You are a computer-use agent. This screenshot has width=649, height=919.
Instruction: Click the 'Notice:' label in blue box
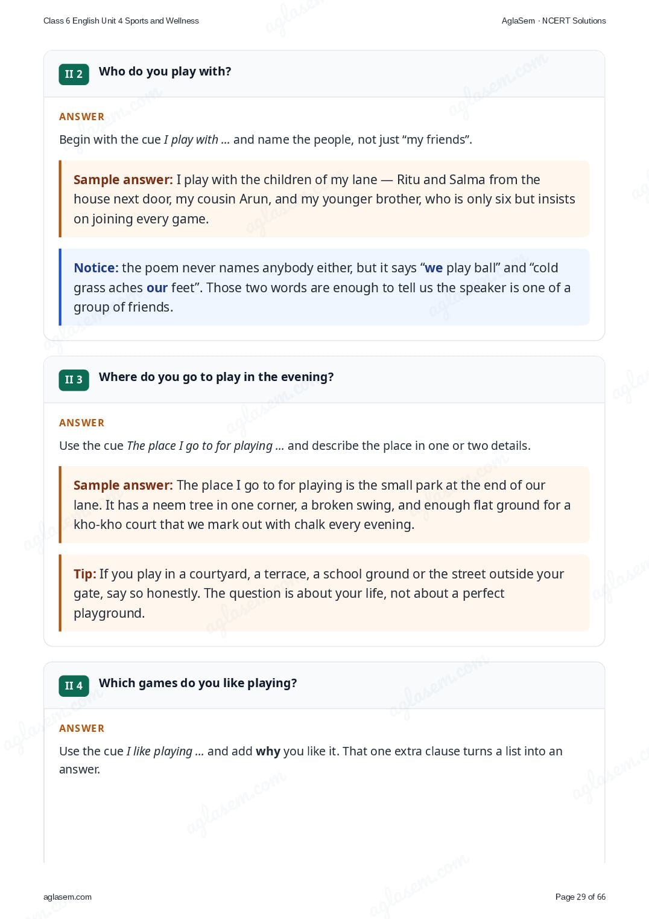[96, 267]
